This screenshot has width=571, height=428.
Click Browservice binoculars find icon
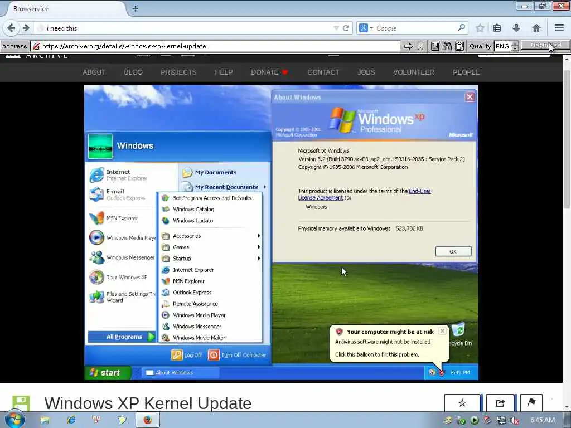click(x=447, y=46)
